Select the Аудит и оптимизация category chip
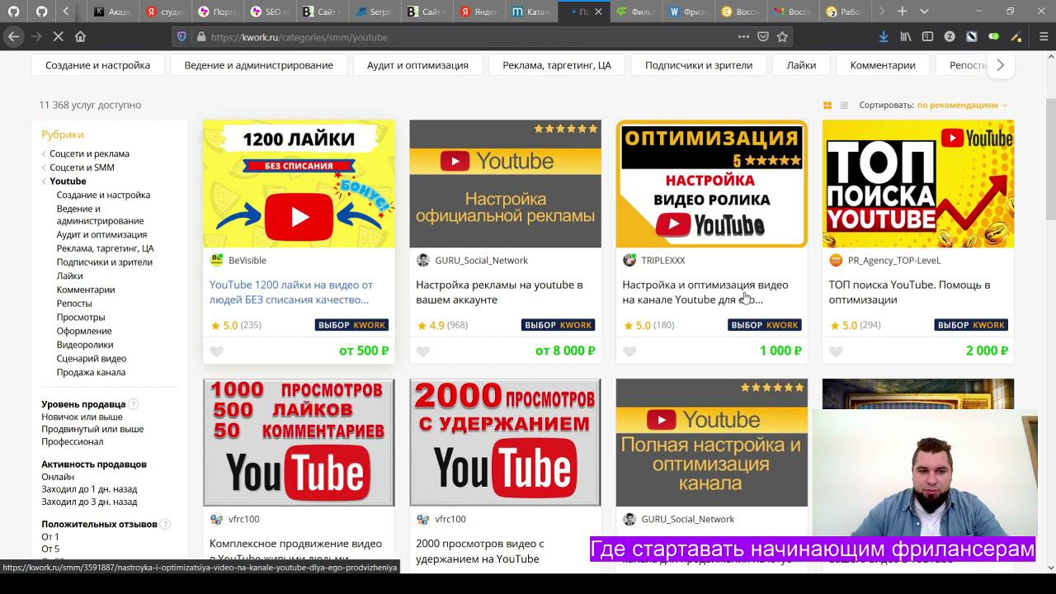Viewport: 1056px width, 594px height. [417, 65]
